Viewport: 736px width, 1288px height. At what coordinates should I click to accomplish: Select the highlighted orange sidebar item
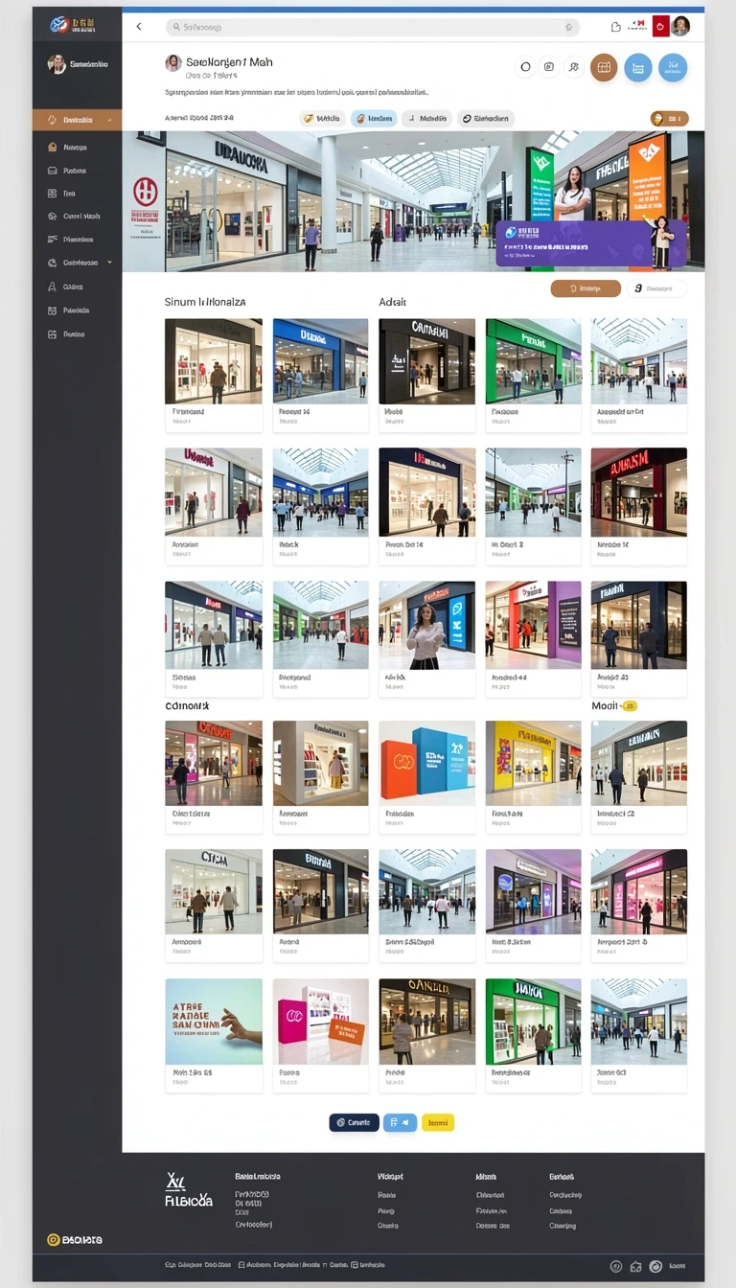(x=78, y=120)
